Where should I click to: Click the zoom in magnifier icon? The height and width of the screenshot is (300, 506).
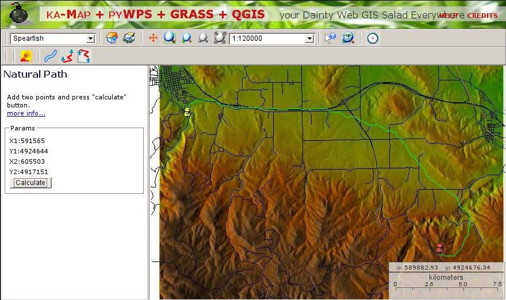186,38
